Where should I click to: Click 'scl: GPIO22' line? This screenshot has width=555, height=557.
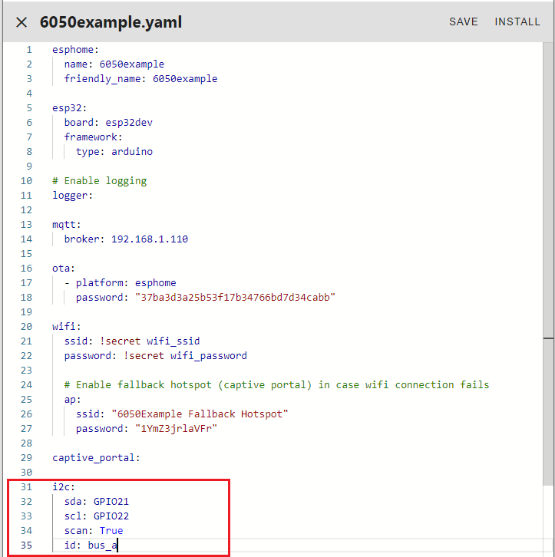click(96, 516)
